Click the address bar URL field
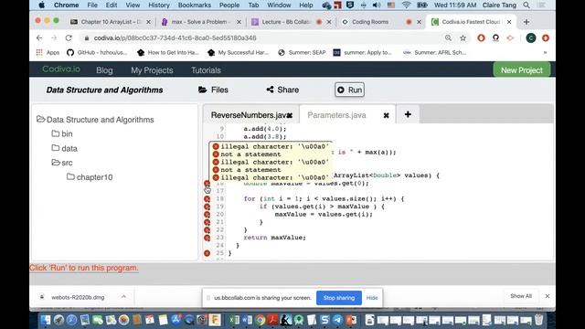Image resolution: width=585 pixels, height=329 pixels. pos(261,38)
